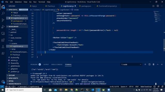Open Mail app from taskbar

click(x=55, y=90)
